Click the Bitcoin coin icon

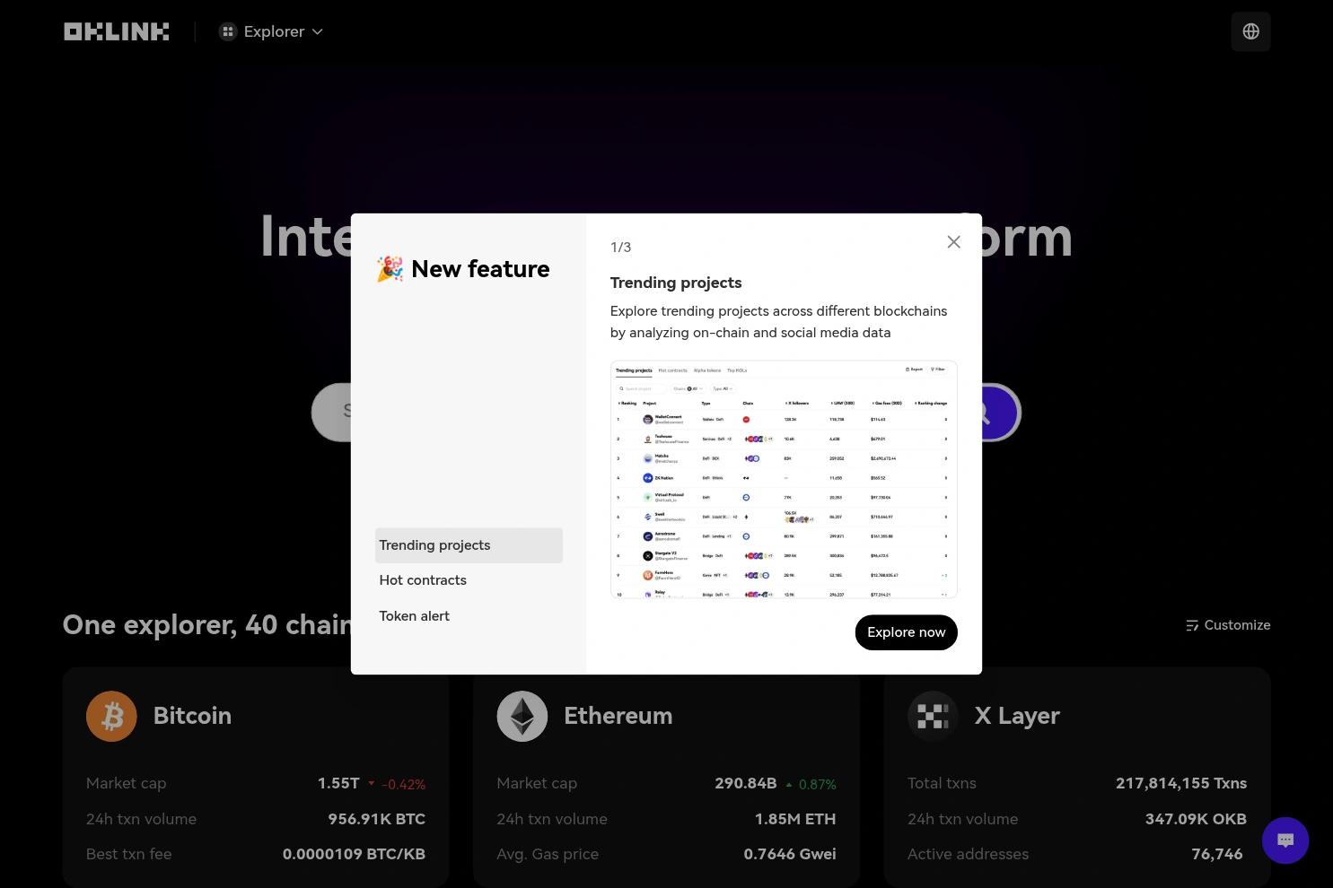[x=111, y=716]
